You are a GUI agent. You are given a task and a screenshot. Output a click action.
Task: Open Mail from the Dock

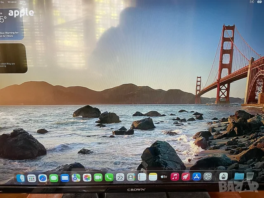pyautogui.click(x=65, y=178)
